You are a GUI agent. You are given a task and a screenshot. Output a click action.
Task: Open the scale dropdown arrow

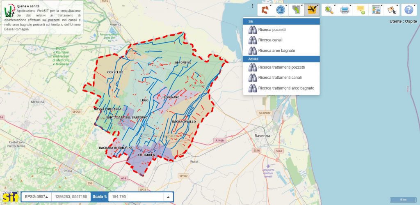pos(168,197)
